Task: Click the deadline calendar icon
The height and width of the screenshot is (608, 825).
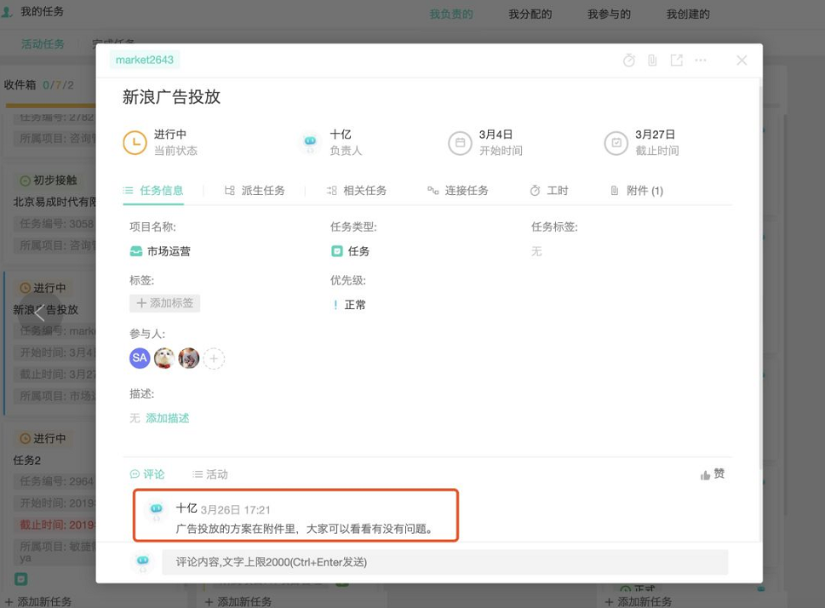Action: coord(616,143)
